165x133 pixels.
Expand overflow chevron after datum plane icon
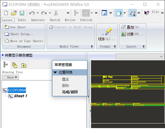pyautogui.click(x=139, y=13)
